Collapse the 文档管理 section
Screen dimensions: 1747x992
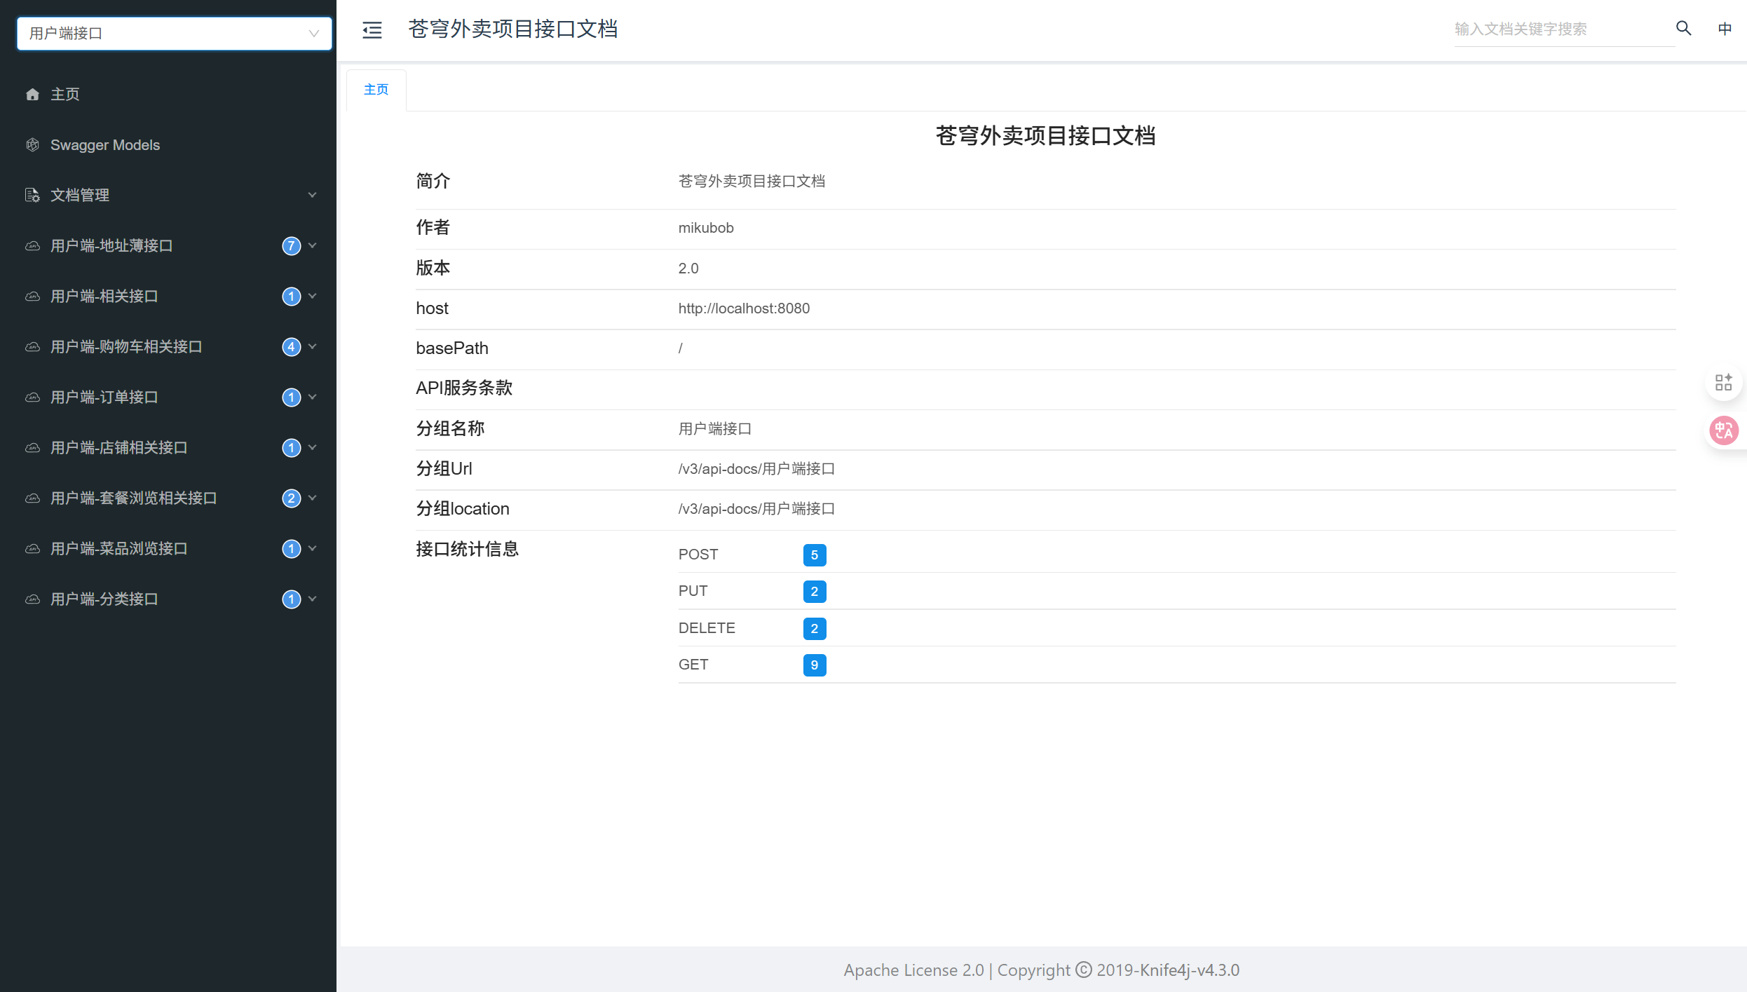click(313, 194)
